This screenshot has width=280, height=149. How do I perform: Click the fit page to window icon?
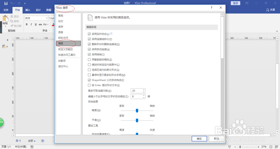(x=271, y=147)
